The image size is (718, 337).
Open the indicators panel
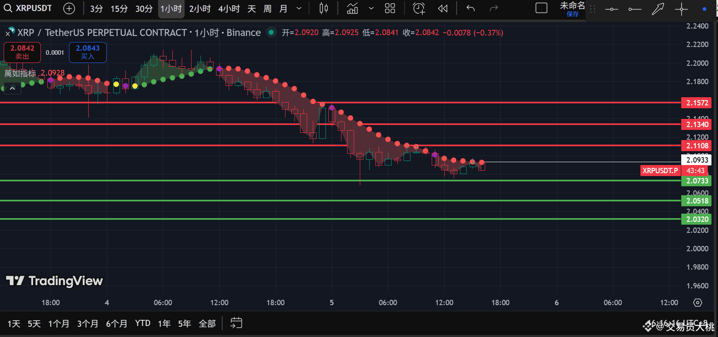352,8
